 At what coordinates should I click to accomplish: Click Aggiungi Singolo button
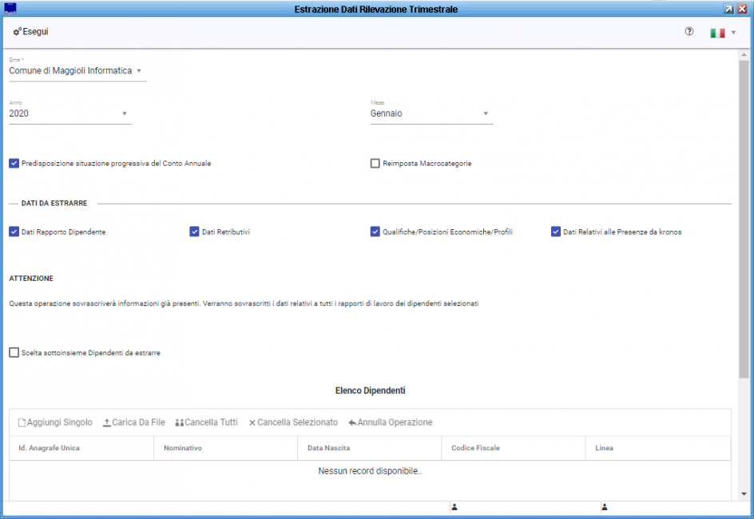[x=55, y=422]
